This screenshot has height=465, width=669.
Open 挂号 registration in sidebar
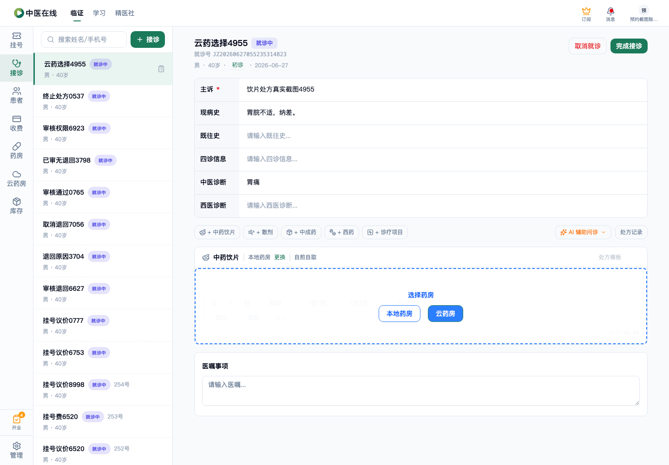click(x=16, y=40)
